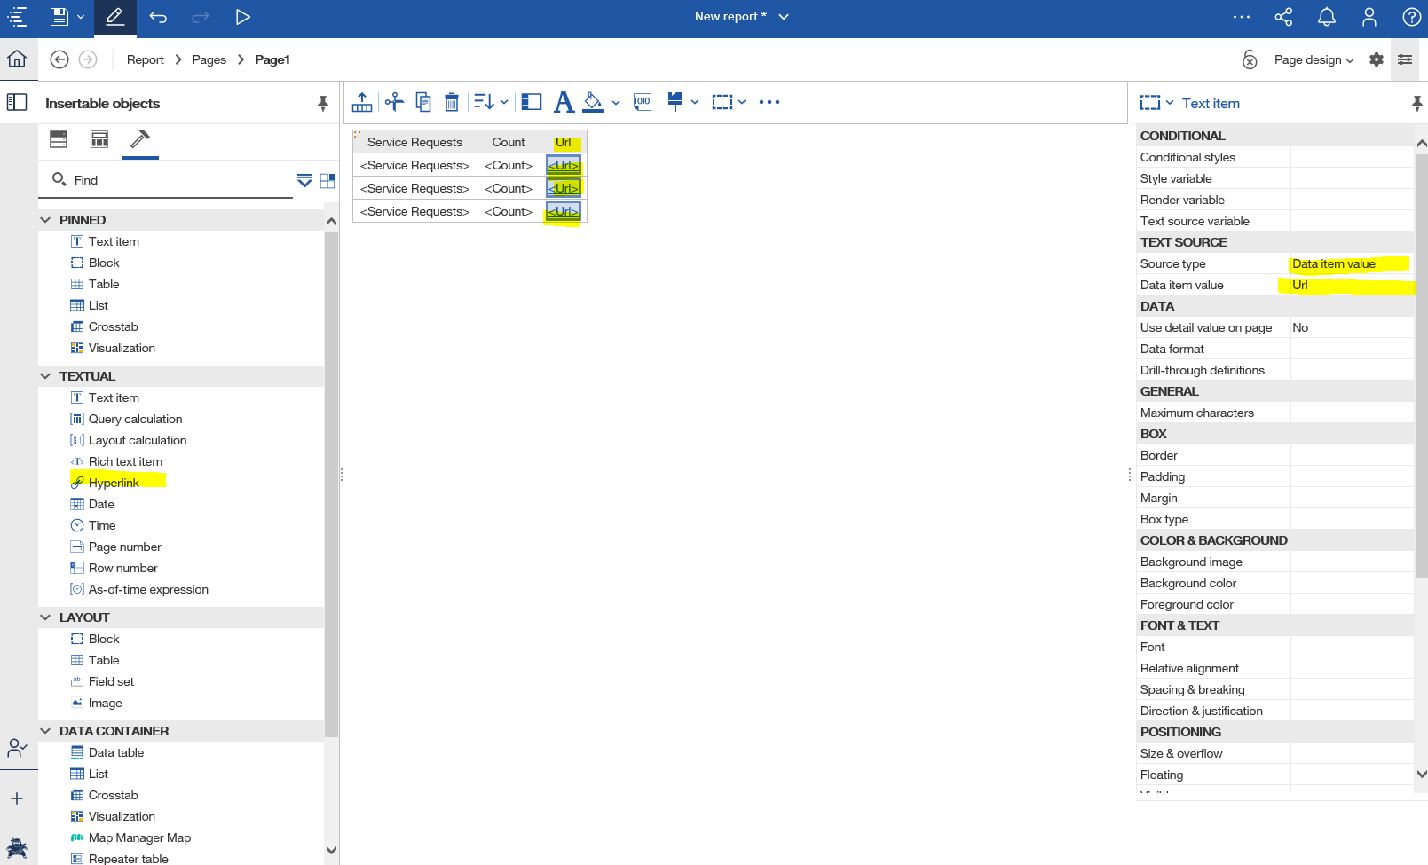Viewport: 1428px width, 865px height.
Task: Select the Cut tool in the toolbar
Action: [x=394, y=101]
